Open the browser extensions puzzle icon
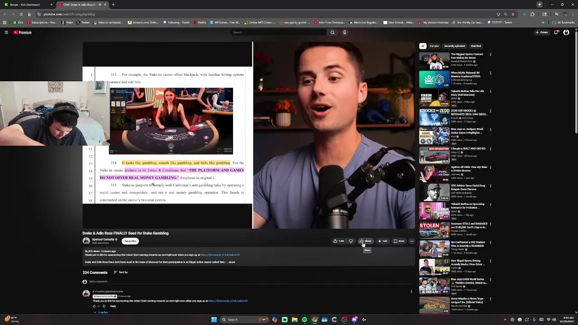578x325 pixels. 532,14
